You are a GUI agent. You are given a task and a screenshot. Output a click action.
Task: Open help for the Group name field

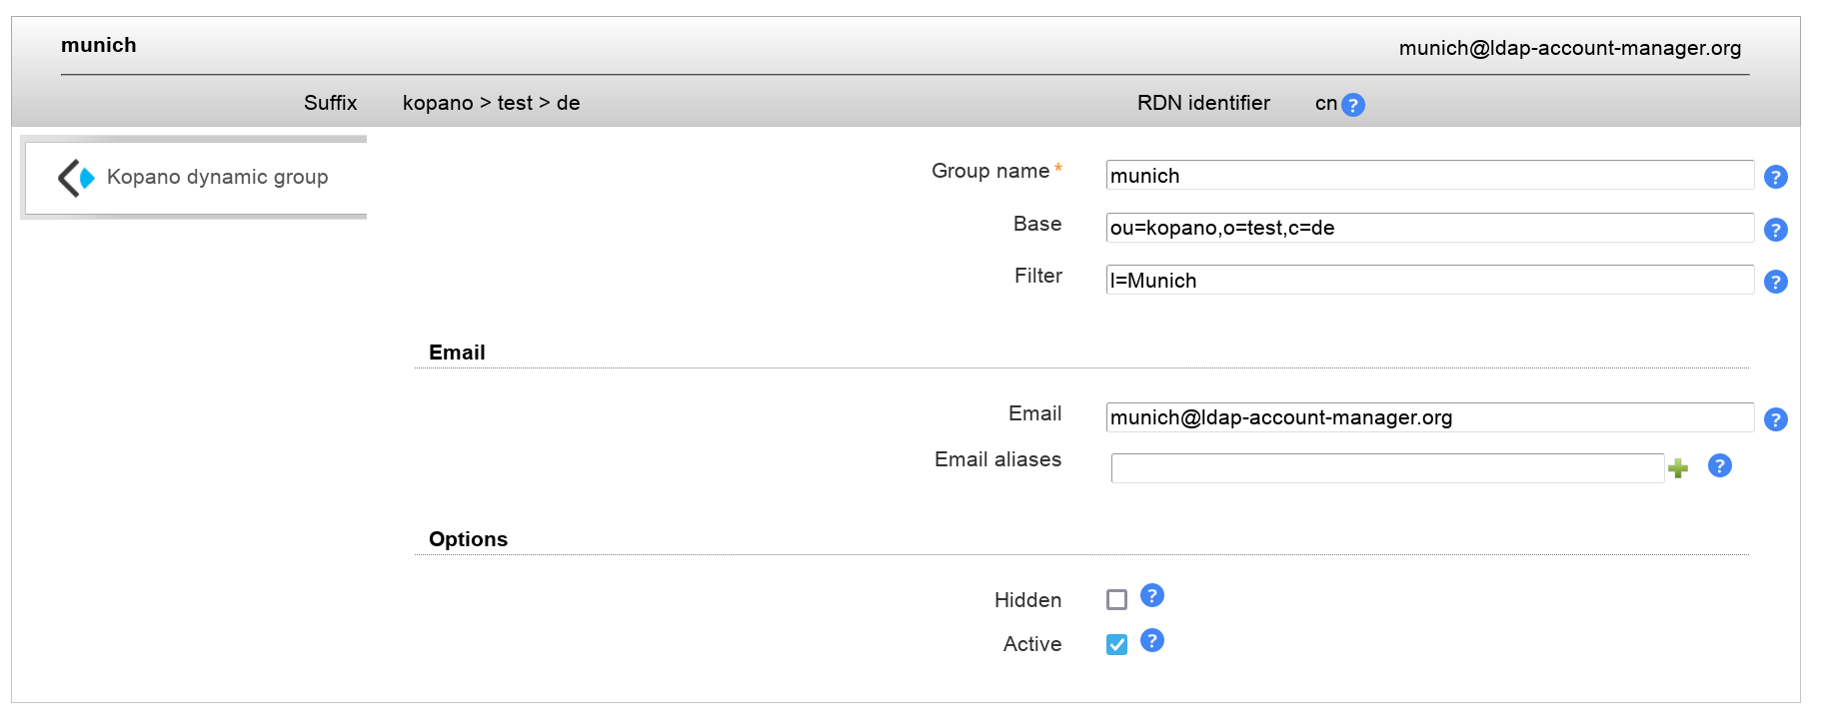click(x=1775, y=177)
